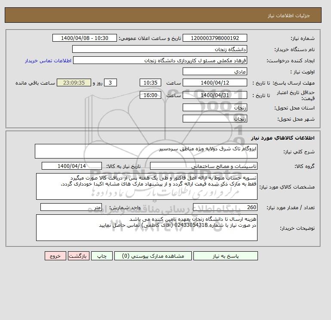
Task: Click the پاسخ به نیاز button
Action: click(x=225, y=256)
